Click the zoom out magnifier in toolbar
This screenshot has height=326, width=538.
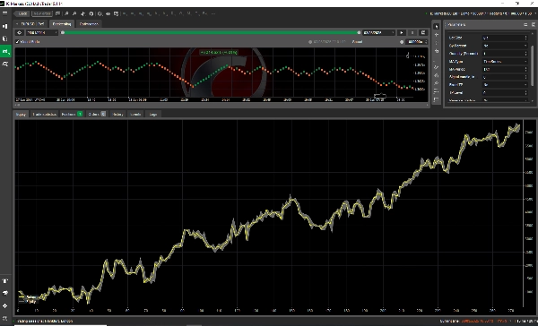[x=74, y=13]
